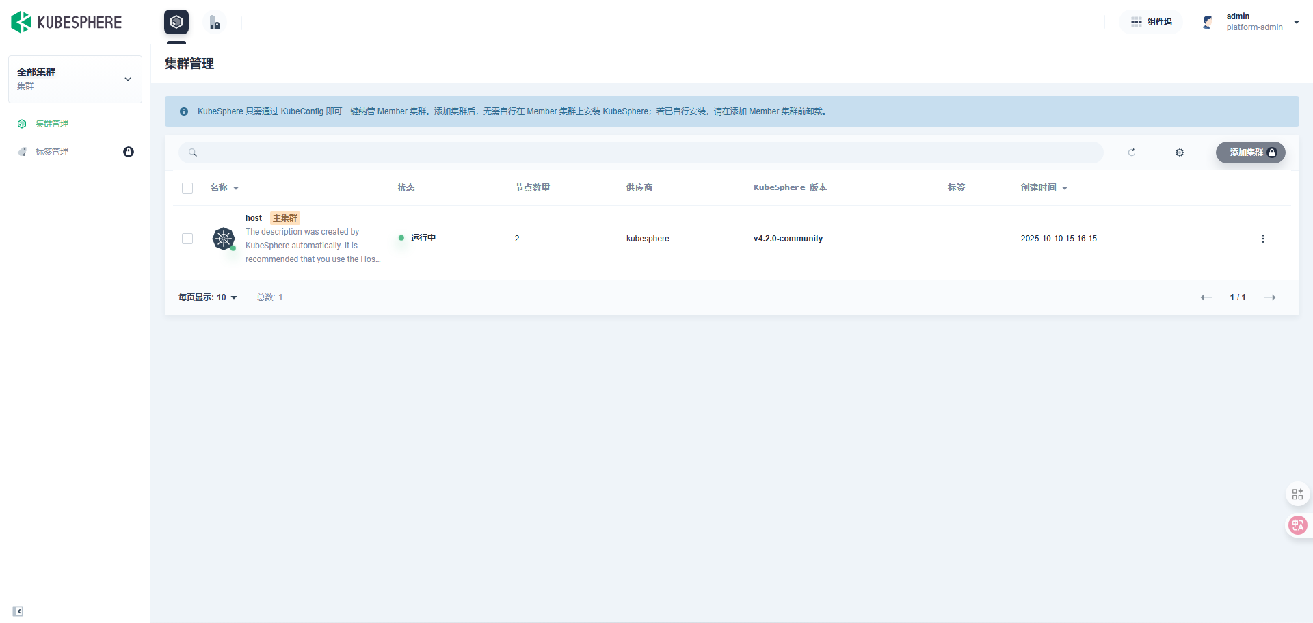Click the KubeSphere 版本 column header
This screenshot has height=623, width=1313.
click(x=791, y=187)
